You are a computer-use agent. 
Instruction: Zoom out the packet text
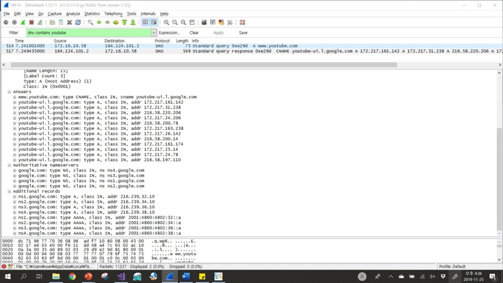coord(175,23)
